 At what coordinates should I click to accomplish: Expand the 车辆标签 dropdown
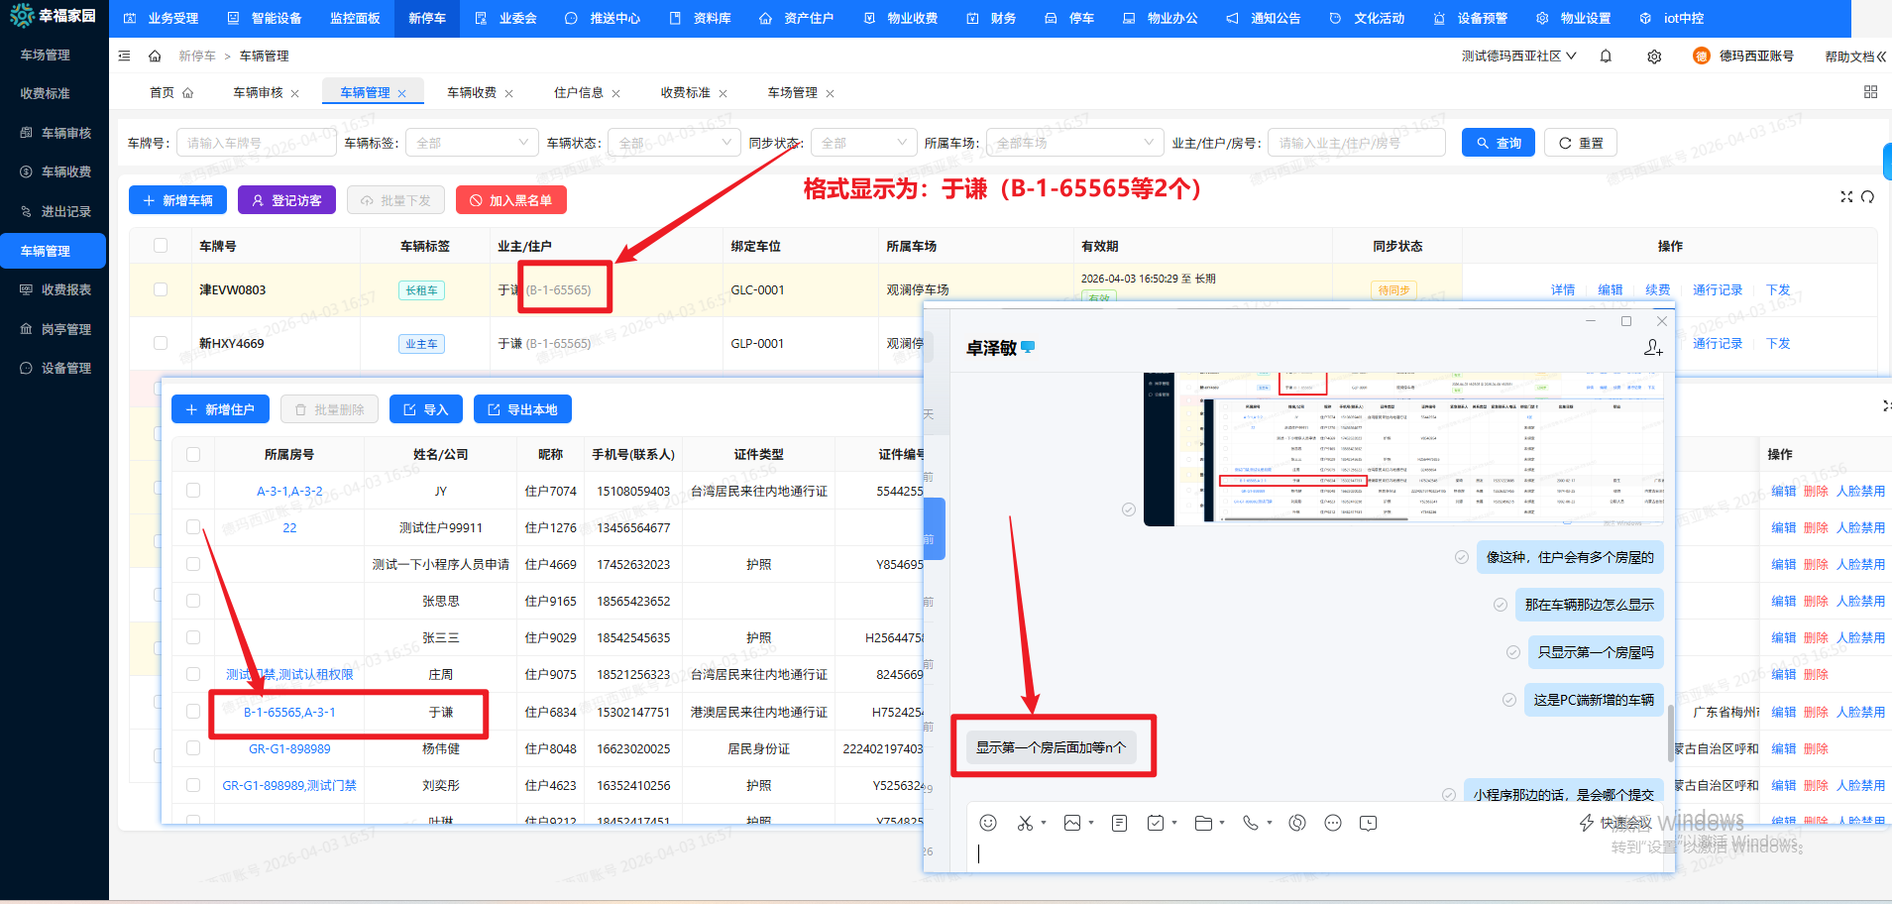tap(472, 143)
